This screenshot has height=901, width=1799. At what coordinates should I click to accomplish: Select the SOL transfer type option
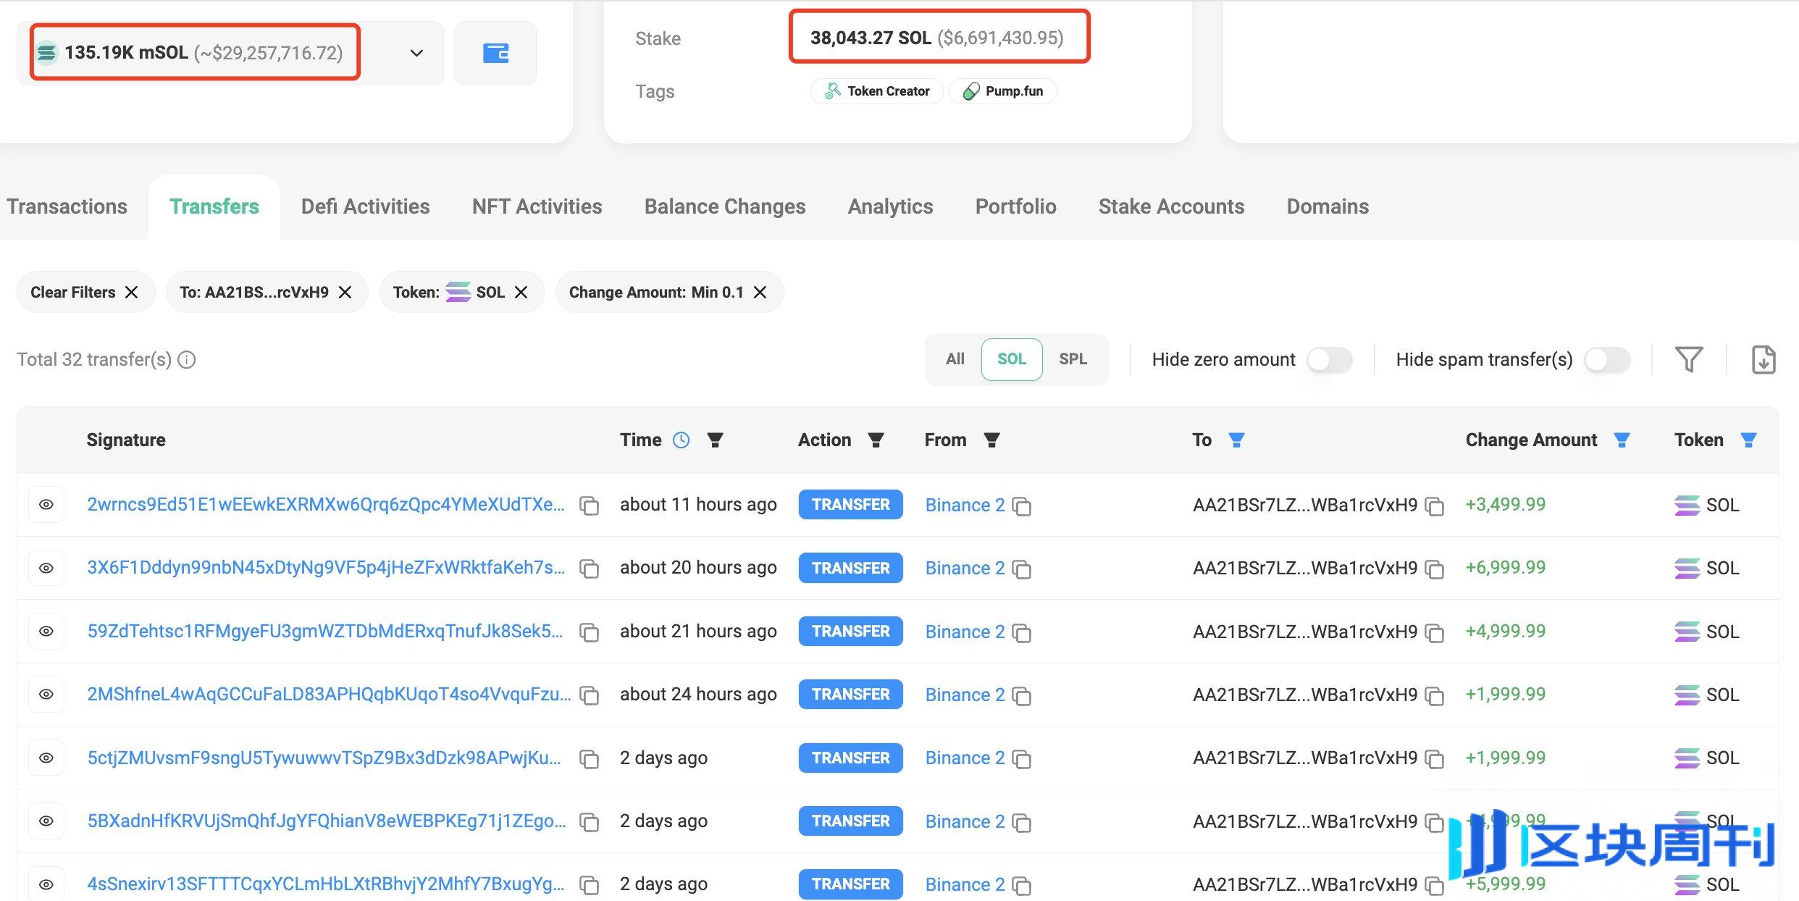click(1012, 359)
